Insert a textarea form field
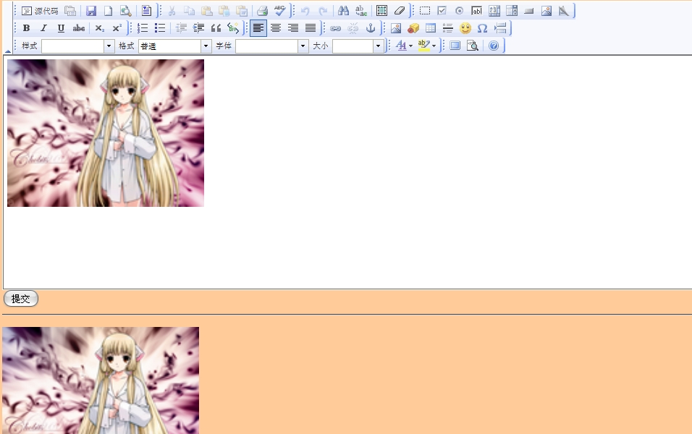Viewport: 692px width, 434px height. [494, 11]
